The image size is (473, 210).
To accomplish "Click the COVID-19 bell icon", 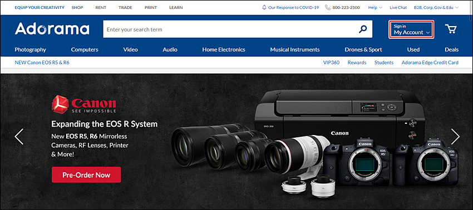I will click(x=264, y=7).
